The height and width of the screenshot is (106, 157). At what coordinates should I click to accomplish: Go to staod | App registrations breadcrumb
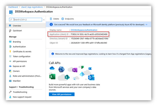tap(32, 7)
